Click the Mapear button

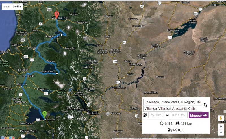click(199, 115)
